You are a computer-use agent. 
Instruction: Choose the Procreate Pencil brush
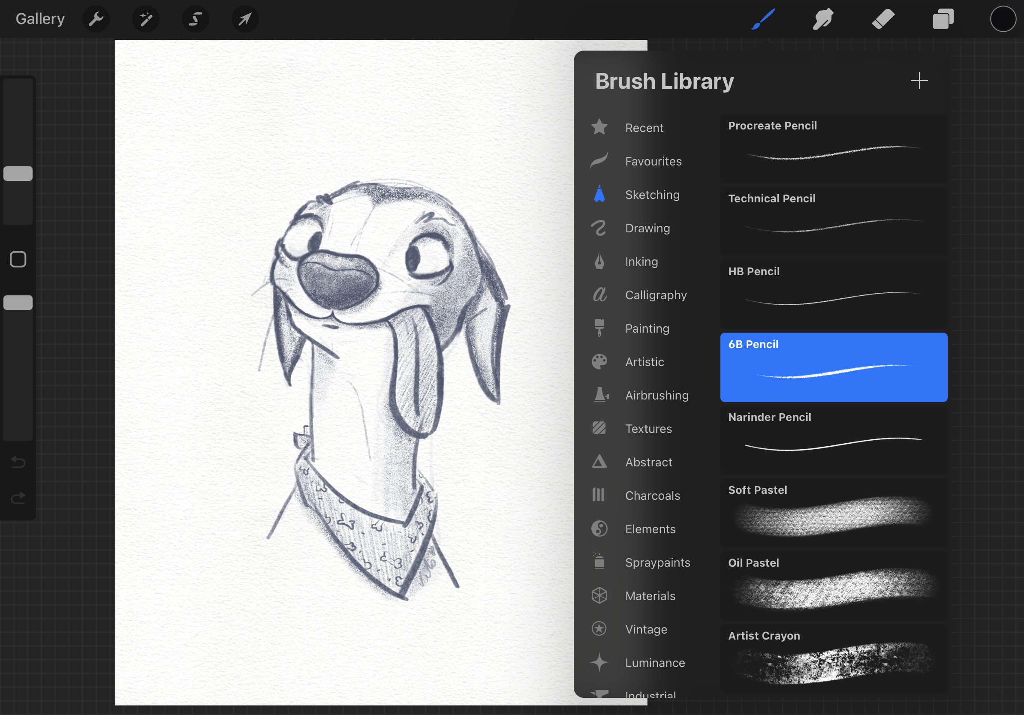834,148
